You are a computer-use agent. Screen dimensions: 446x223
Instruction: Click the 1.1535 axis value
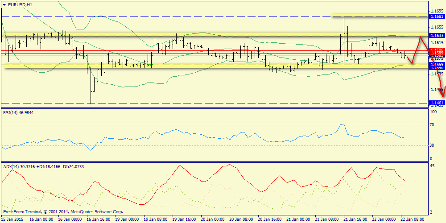click(438, 74)
